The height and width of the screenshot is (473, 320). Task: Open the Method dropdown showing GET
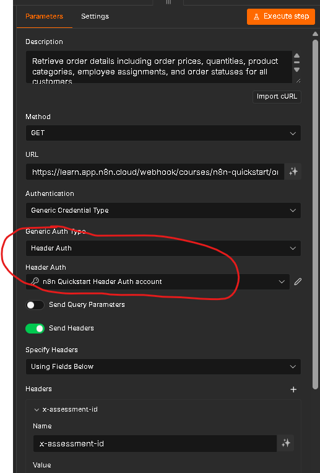click(163, 133)
